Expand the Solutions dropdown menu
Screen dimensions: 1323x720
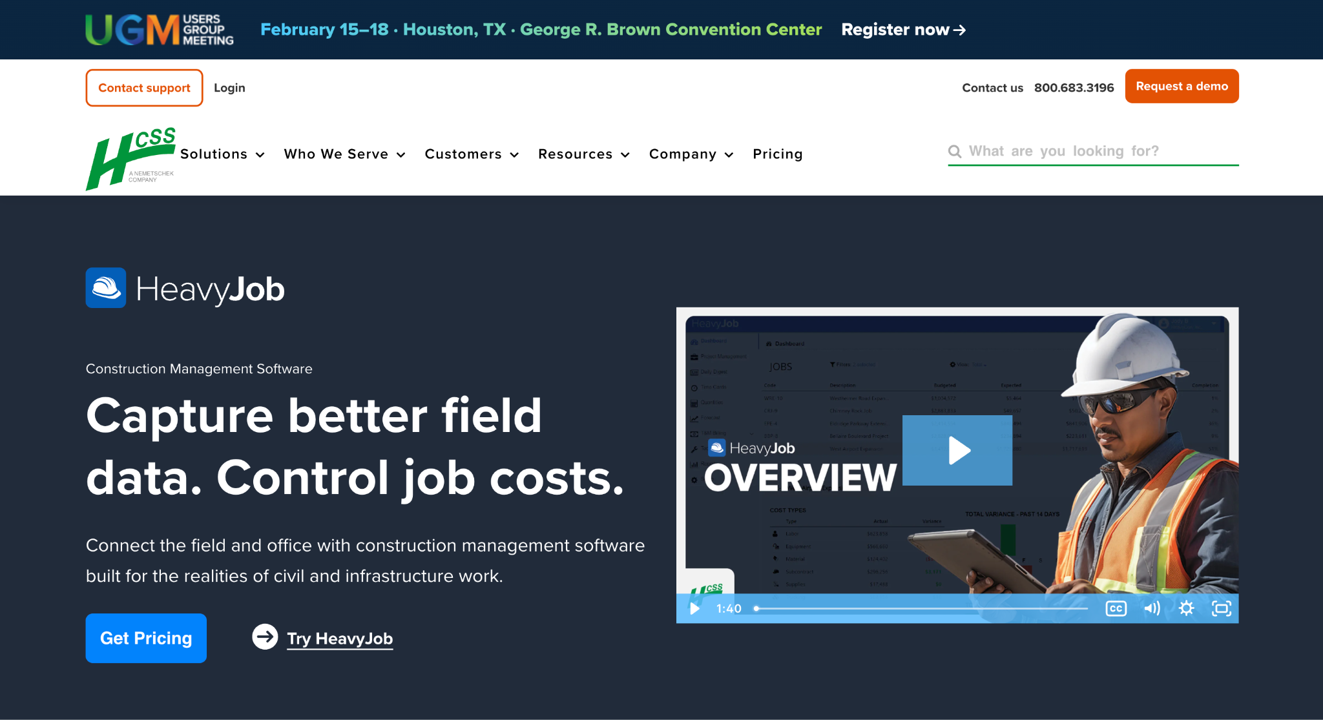(x=222, y=154)
